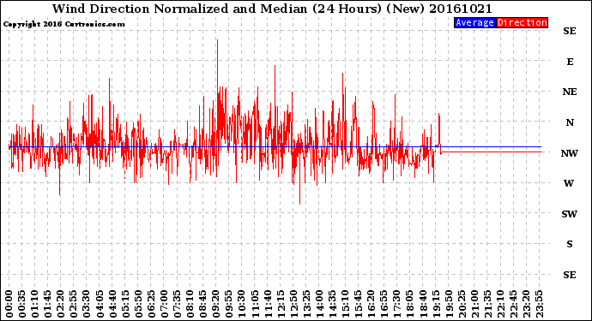Click the 10:30 time label
The height and width of the screenshot is (321, 592).
coord(242,304)
